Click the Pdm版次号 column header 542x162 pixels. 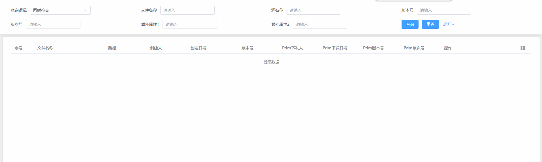(x=414, y=48)
